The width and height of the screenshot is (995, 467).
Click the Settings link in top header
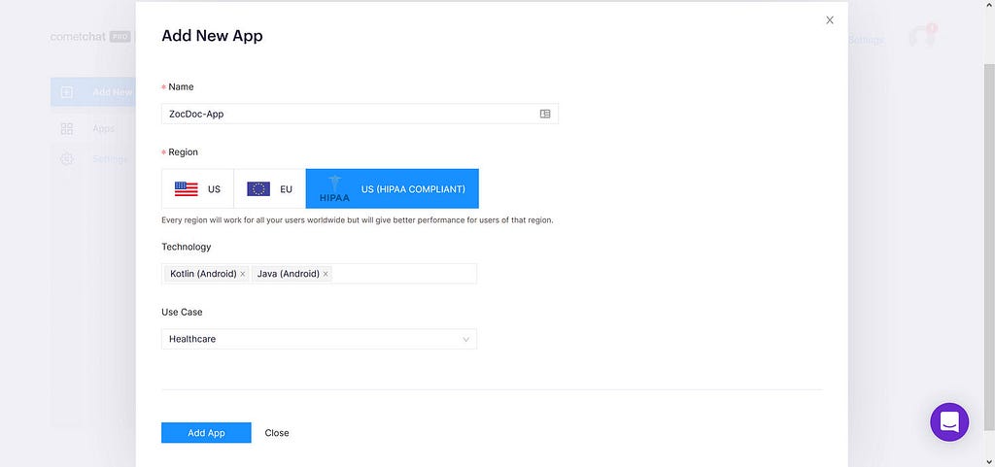tap(866, 39)
